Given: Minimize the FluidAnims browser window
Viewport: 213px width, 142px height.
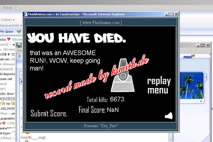Looking at the screenshot, I should 167,14.
